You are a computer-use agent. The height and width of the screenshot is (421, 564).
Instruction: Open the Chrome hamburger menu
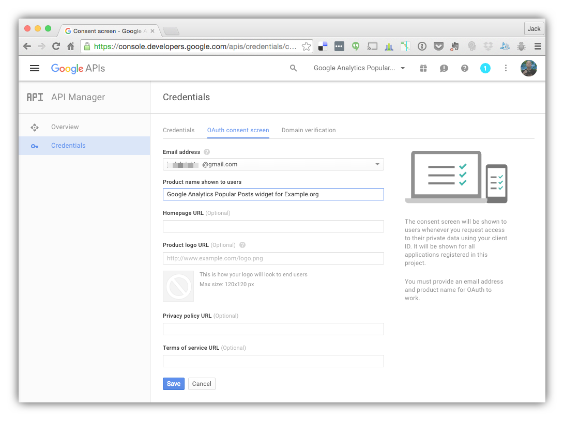pyautogui.click(x=538, y=46)
